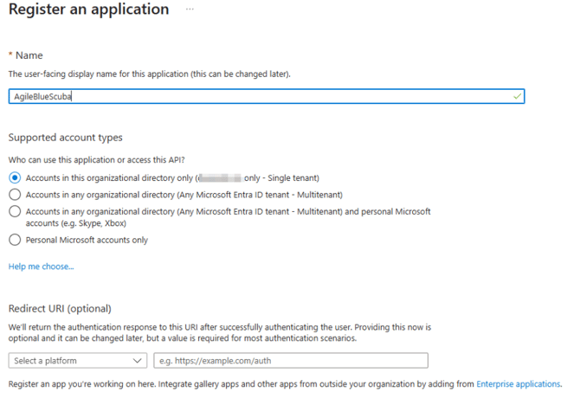
Task: Click the Redirect URI authentication response description
Action: coord(216,328)
